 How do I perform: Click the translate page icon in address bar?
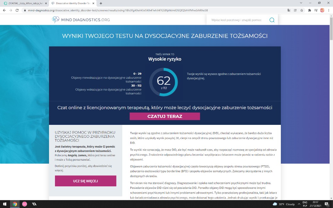coord(289,10)
